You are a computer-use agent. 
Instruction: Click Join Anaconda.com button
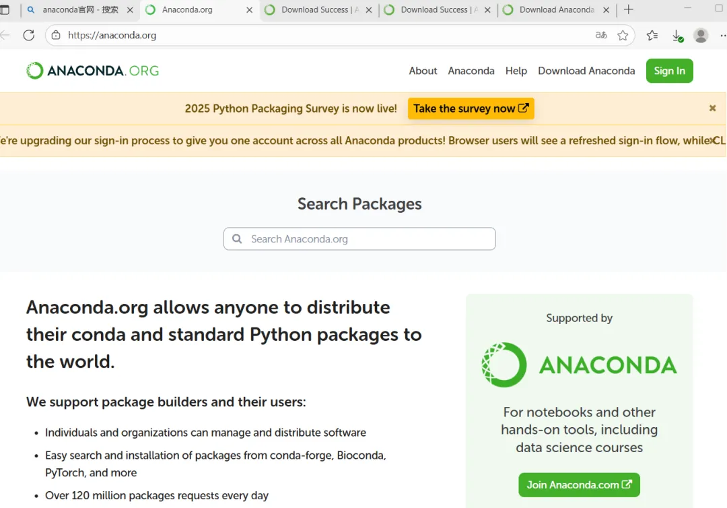[579, 485]
